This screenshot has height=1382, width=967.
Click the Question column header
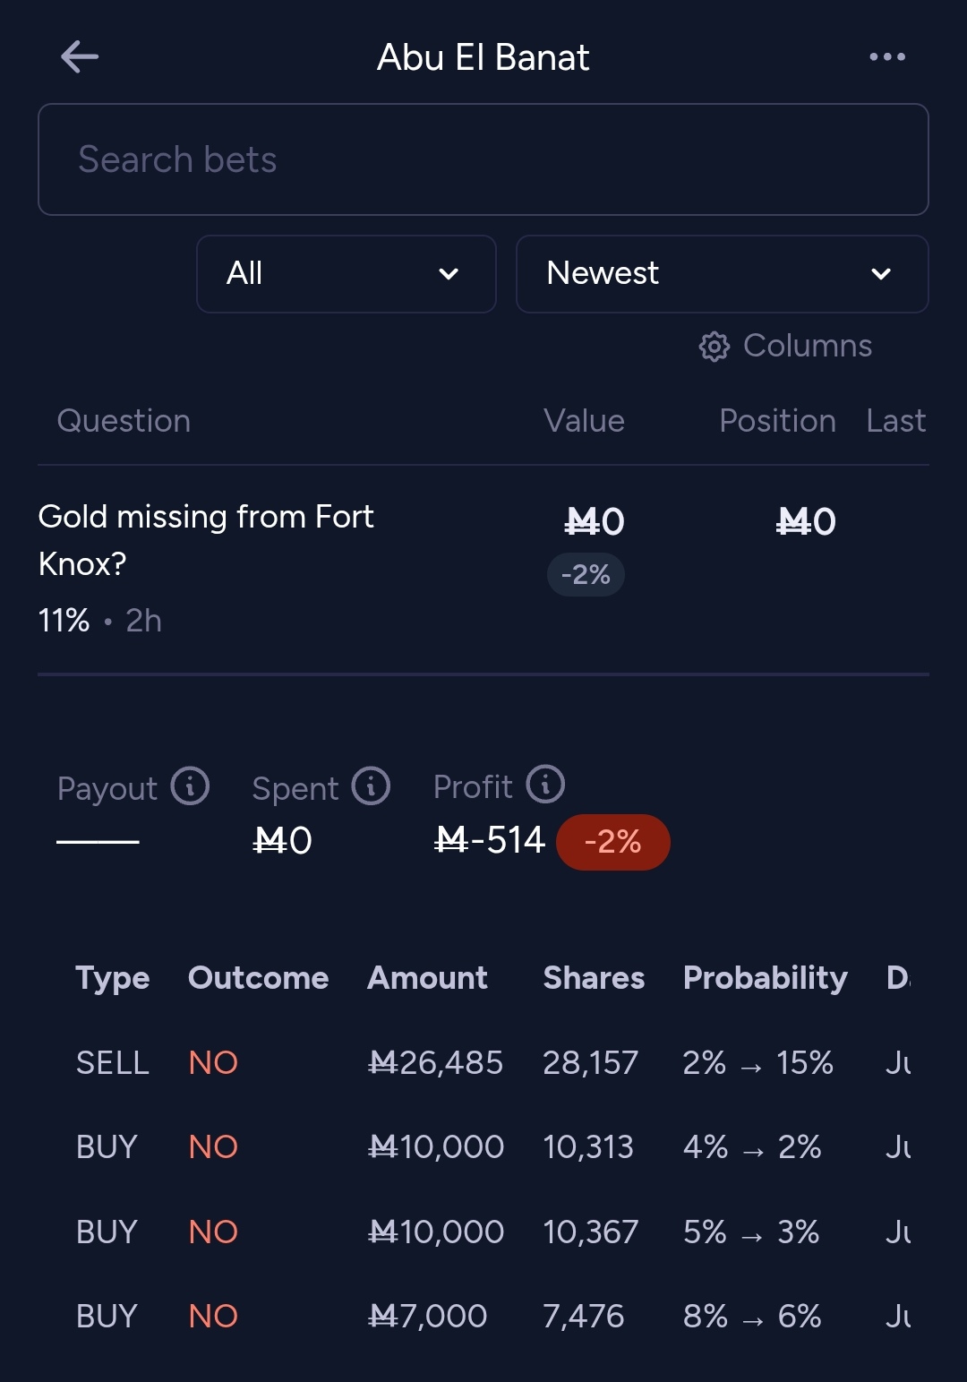tap(124, 421)
